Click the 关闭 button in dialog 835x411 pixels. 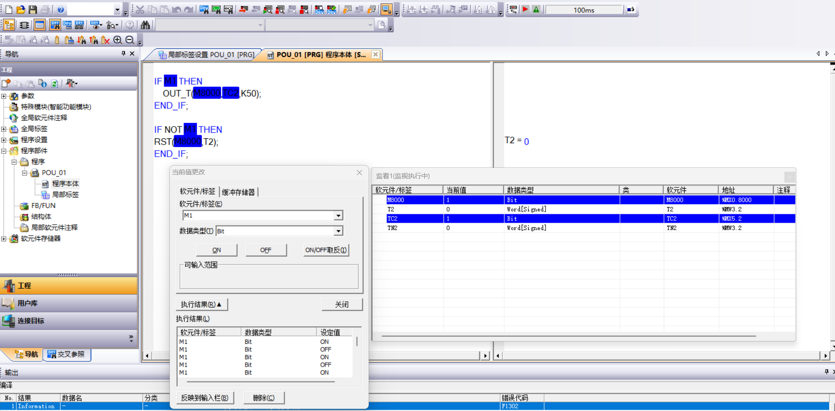(342, 304)
